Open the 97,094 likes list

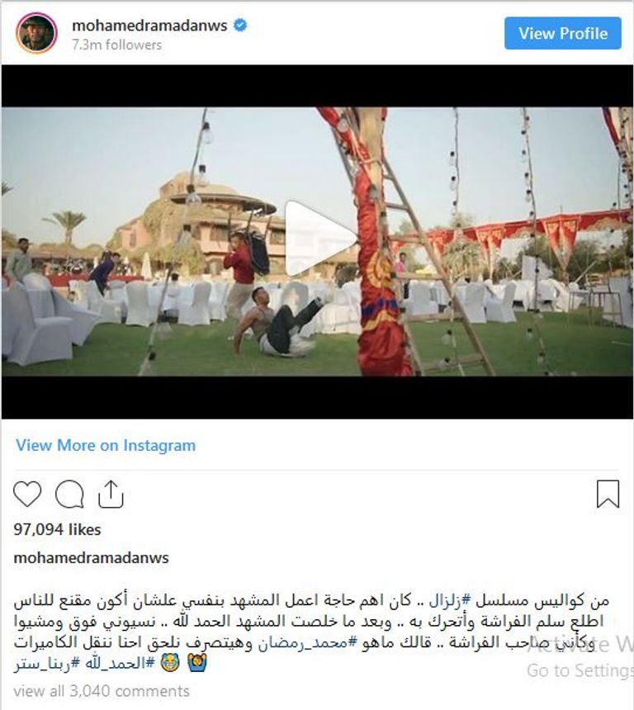57,529
